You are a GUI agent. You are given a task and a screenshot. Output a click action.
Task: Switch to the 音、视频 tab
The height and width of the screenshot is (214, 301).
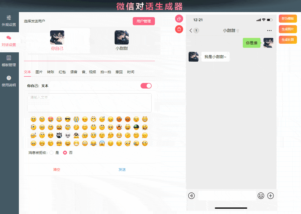[x=89, y=72]
